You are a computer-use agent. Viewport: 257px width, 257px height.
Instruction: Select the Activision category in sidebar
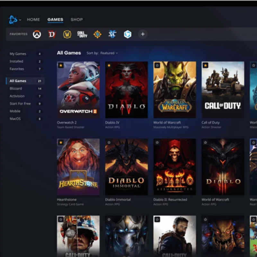(x=17, y=96)
